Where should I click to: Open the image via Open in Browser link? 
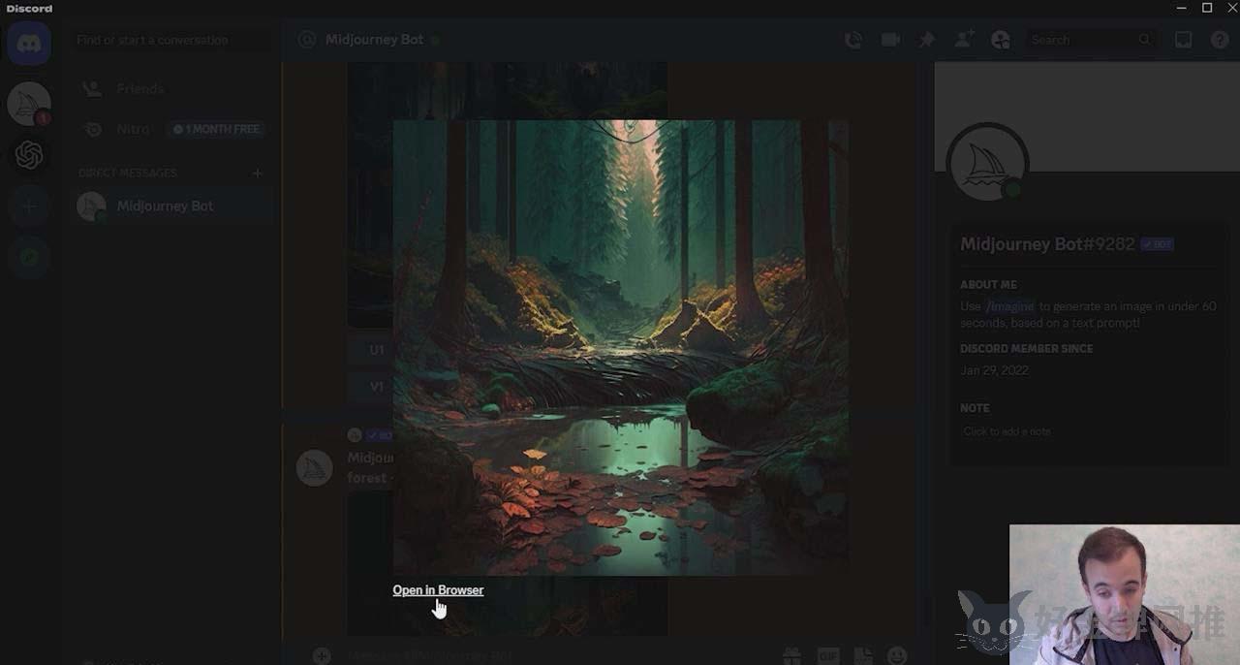pos(438,589)
